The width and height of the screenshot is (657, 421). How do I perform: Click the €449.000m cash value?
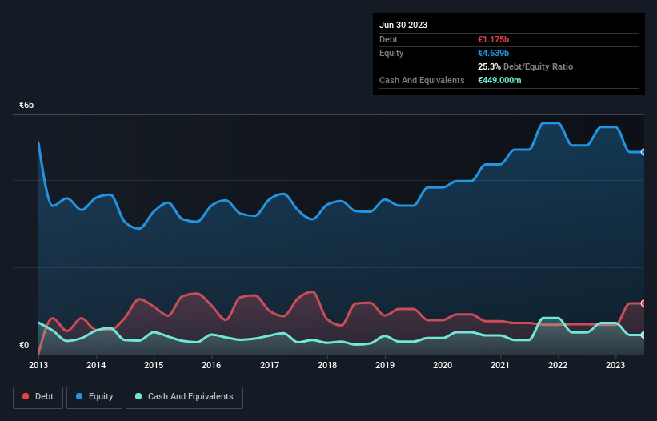point(499,80)
